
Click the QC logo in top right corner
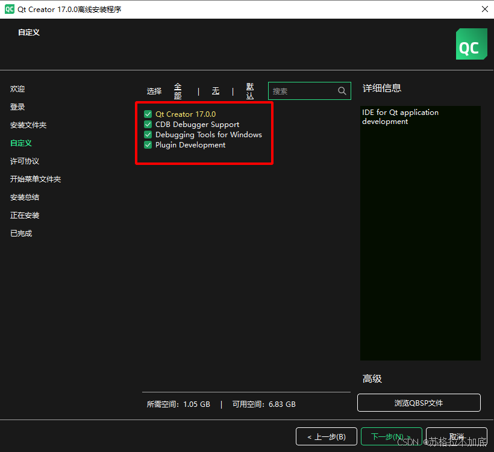click(472, 44)
